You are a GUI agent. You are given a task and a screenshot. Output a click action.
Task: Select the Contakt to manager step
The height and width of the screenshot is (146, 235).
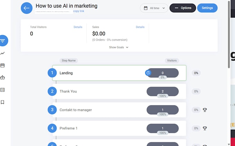(119, 110)
